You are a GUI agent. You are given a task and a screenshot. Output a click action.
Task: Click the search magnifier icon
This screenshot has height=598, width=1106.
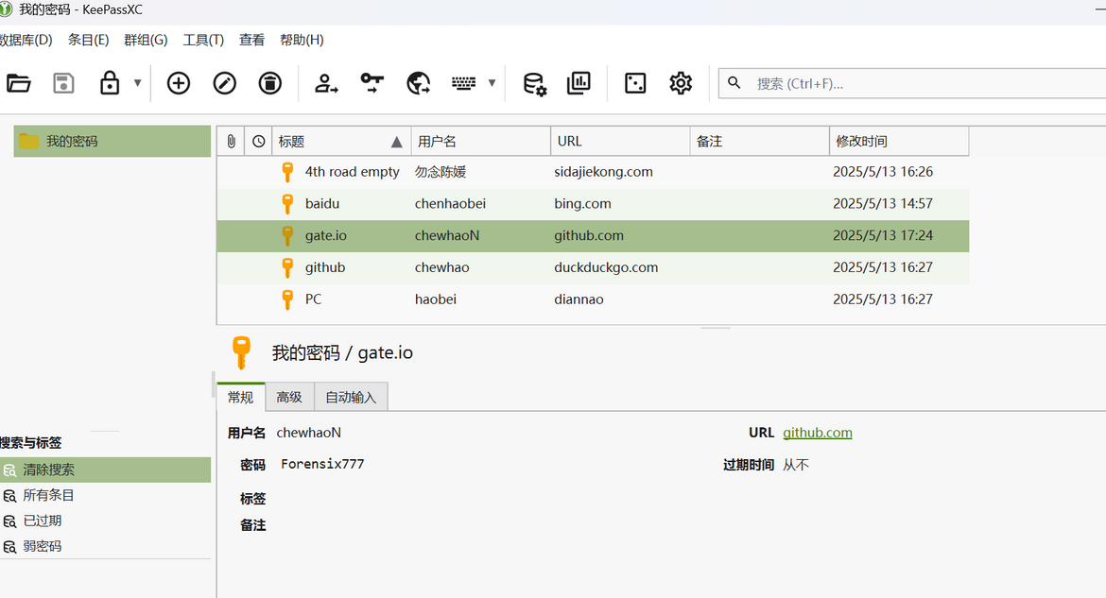pyautogui.click(x=734, y=82)
